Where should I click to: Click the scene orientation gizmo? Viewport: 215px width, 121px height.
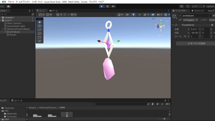coord(161,26)
